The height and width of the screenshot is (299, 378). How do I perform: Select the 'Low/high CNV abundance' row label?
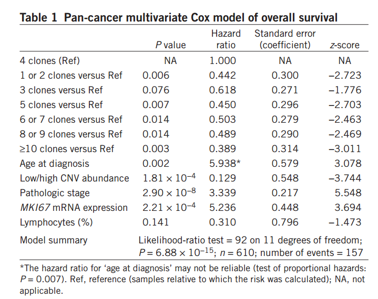[x=74, y=178]
